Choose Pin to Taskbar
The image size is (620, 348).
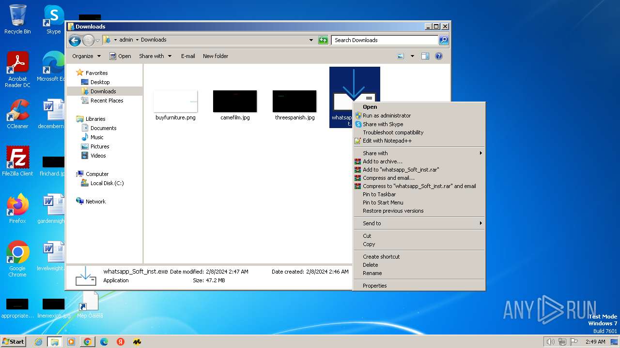(419, 194)
